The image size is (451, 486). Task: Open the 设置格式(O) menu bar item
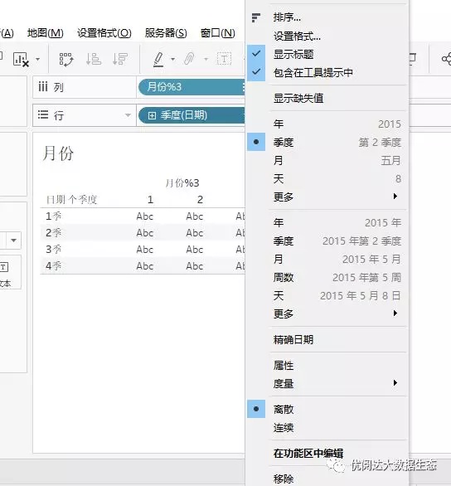pyautogui.click(x=104, y=33)
